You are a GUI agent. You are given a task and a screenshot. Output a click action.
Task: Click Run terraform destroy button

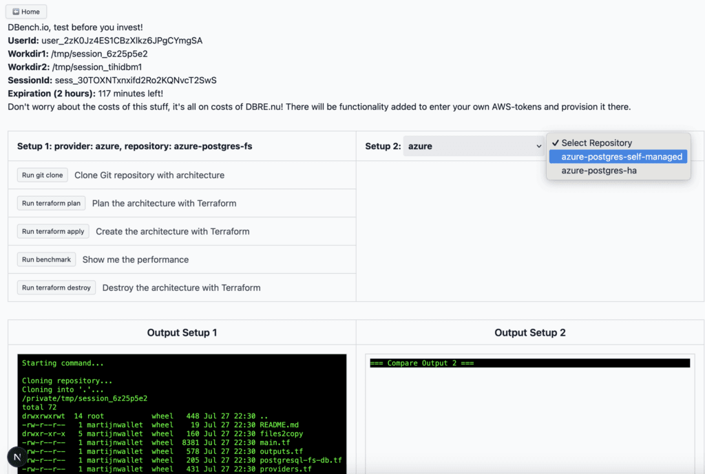[x=56, y=288]
